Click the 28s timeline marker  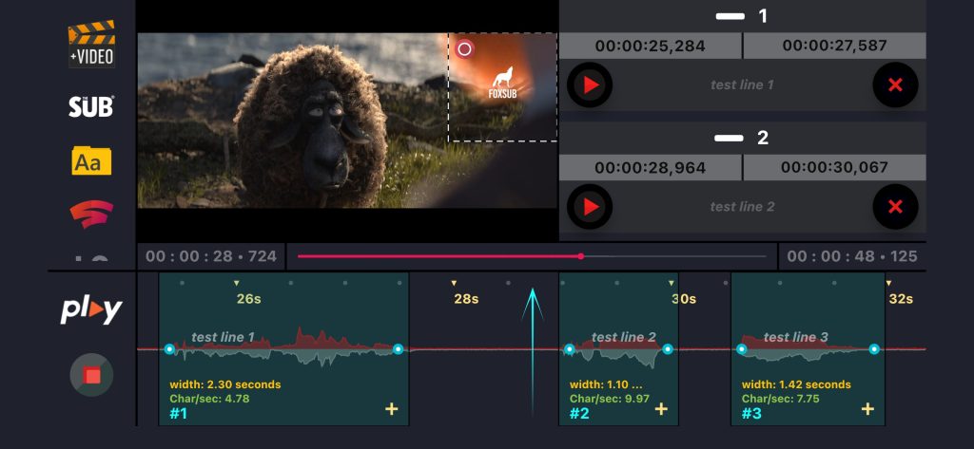click(x=466, y=299)
